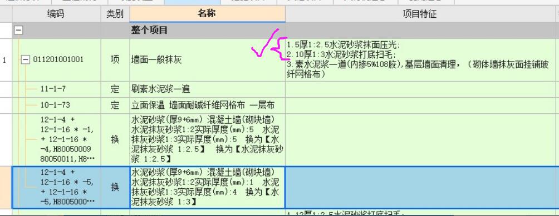Collapse the 011201001001 item row
The image size is (559, 216).
pyautogui.click(x=25, y=59)
